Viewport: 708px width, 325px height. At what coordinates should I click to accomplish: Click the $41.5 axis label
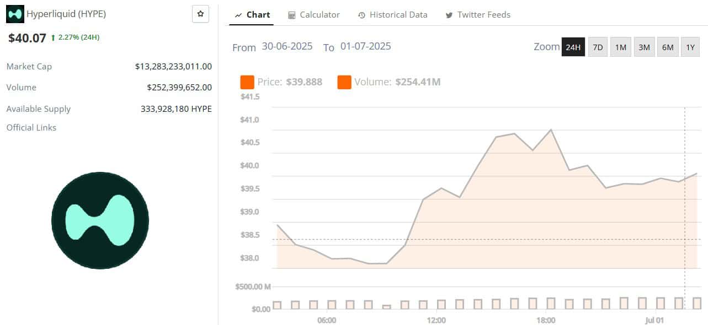tap(250, 97)
